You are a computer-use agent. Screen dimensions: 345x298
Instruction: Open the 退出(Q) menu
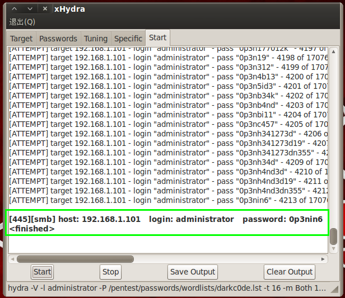(x=22, y=22)
